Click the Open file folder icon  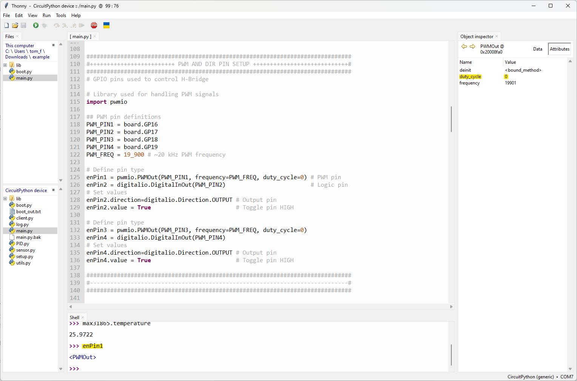click(x=15, y=25)
